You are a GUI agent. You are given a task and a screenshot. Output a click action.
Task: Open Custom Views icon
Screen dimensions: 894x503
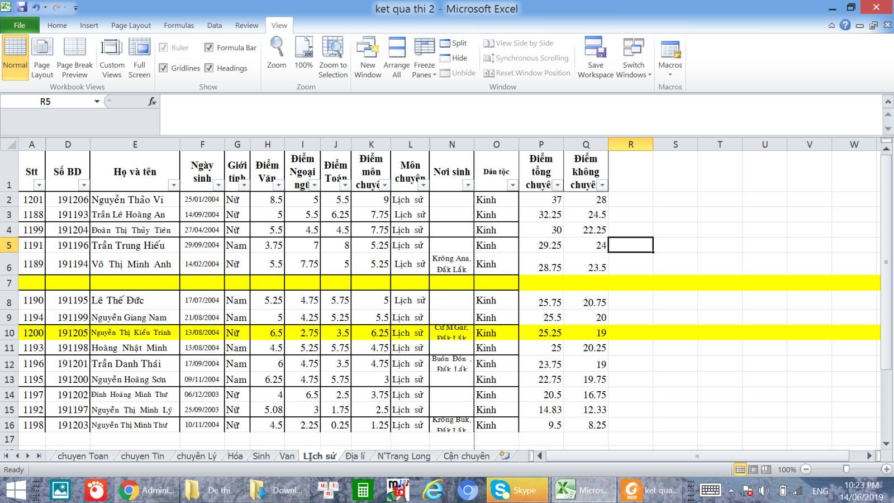pyautogui.click(x=112, y=48)
